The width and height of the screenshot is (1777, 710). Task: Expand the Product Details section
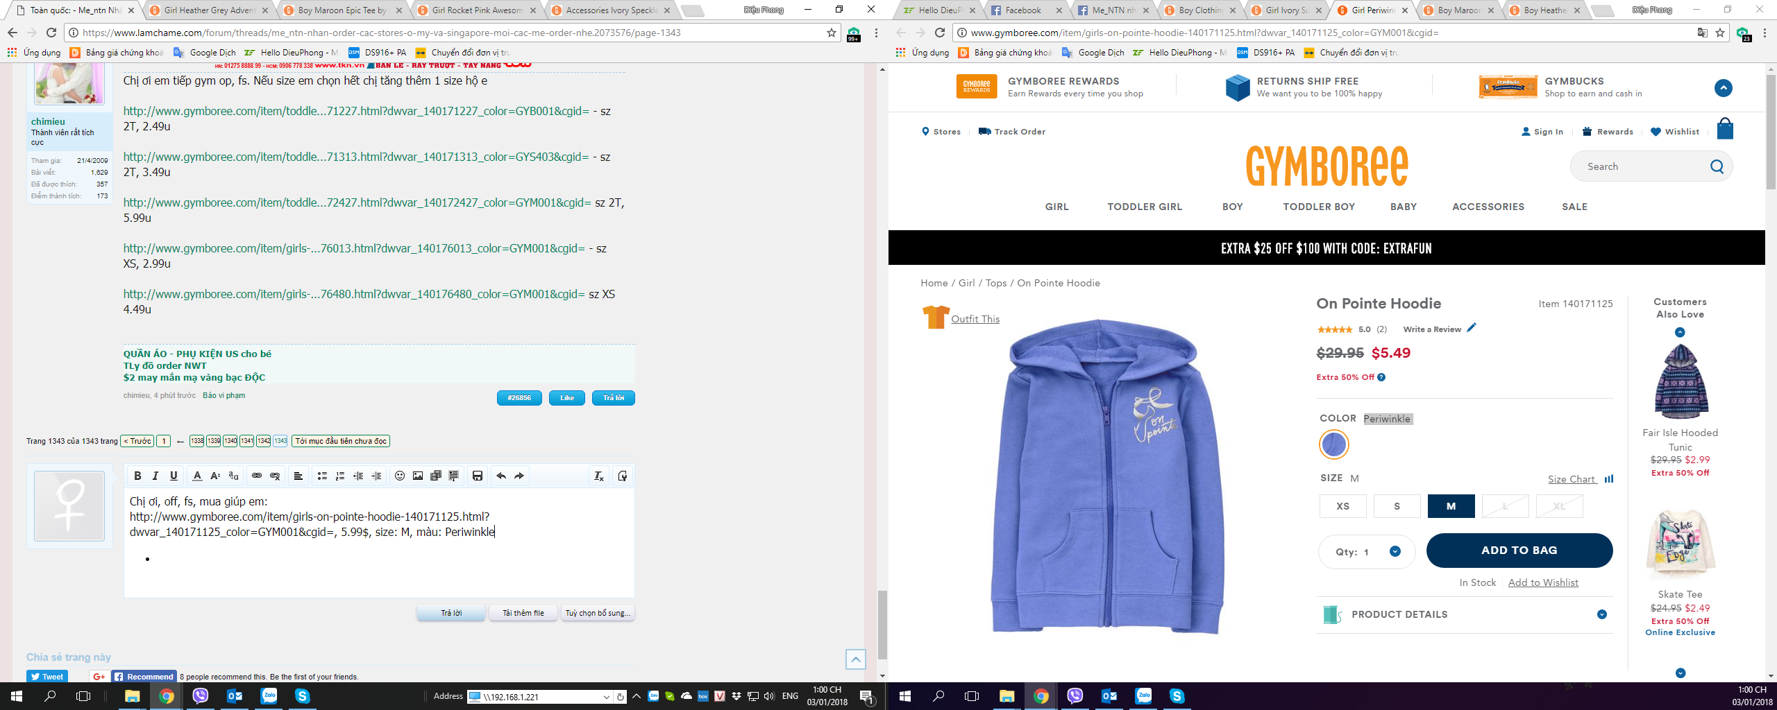coord(1601,614)
